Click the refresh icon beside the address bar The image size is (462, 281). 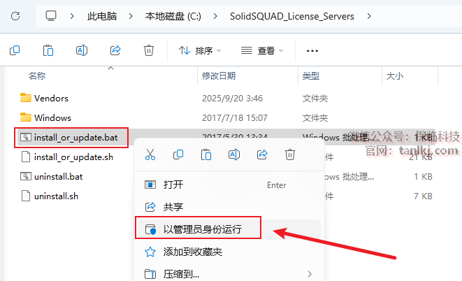click(x=15, y=16)
